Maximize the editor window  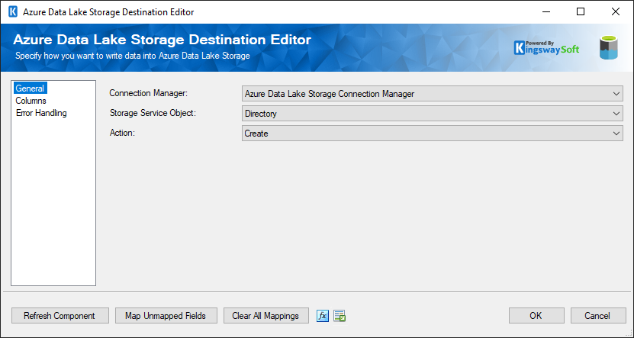pos(581,11)
